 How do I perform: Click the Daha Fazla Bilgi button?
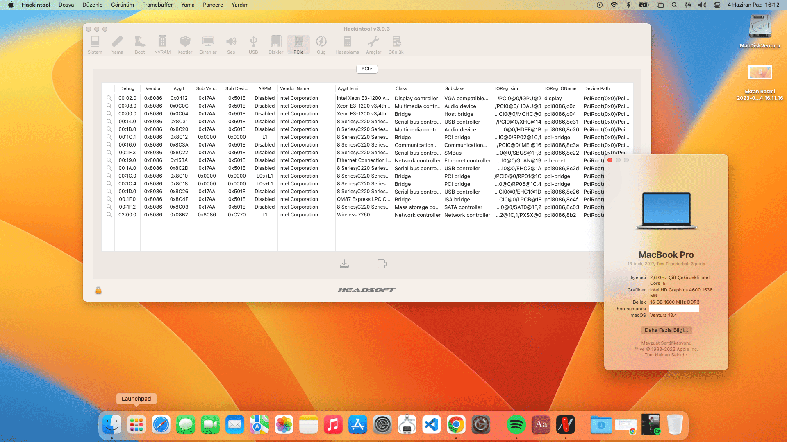click(x=666, y=330)
